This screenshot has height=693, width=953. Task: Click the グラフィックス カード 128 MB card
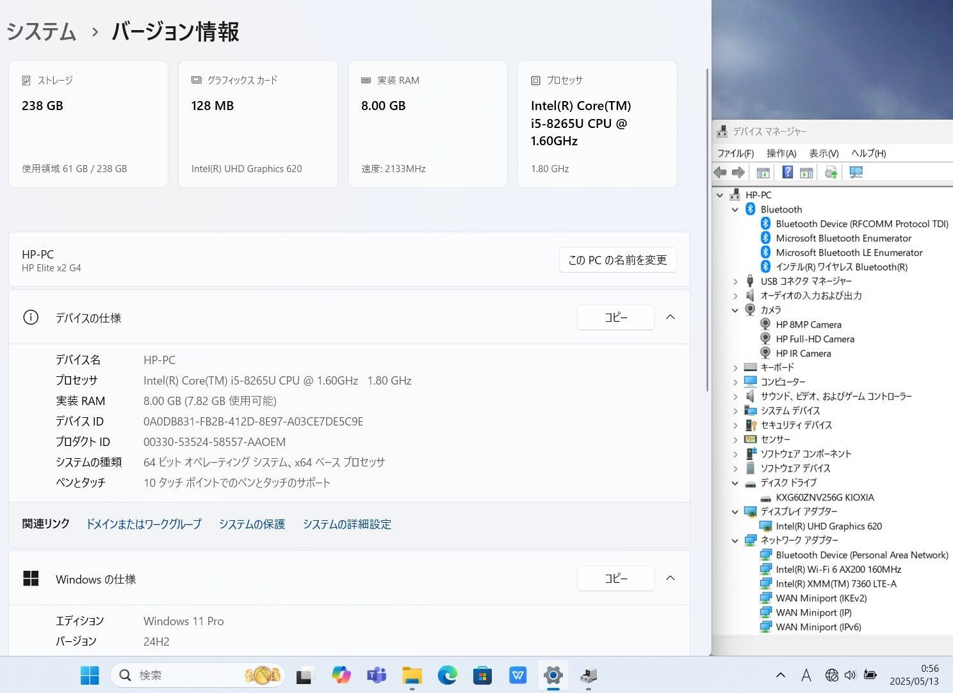pos(258,124)
